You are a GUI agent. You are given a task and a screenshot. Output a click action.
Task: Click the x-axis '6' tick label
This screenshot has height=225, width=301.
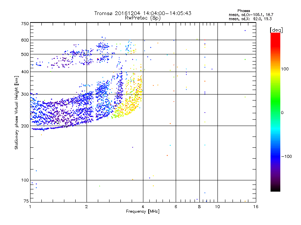176,207
